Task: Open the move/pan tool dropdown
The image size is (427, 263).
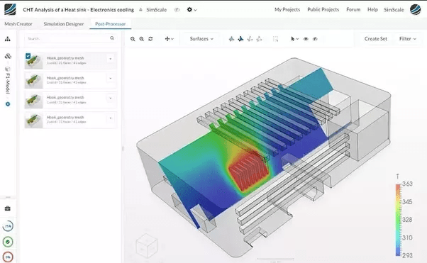Action: (169, 39)
